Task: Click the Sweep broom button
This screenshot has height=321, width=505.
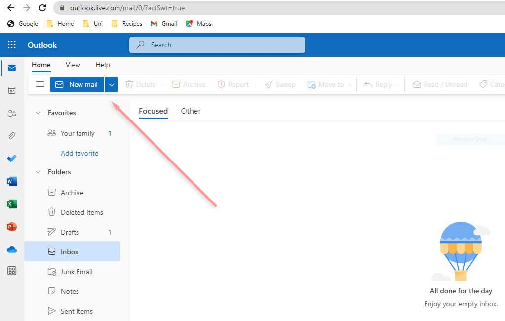Action: (x=280, y=84)
